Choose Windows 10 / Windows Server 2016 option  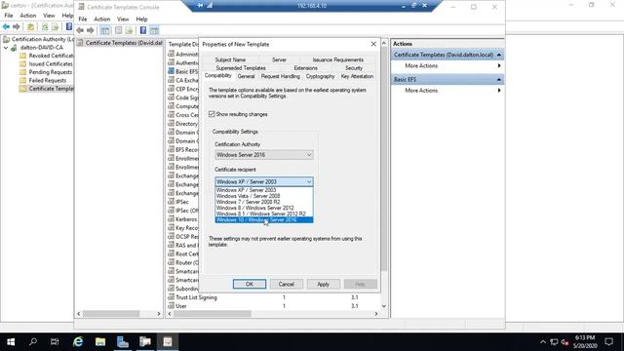264,220
